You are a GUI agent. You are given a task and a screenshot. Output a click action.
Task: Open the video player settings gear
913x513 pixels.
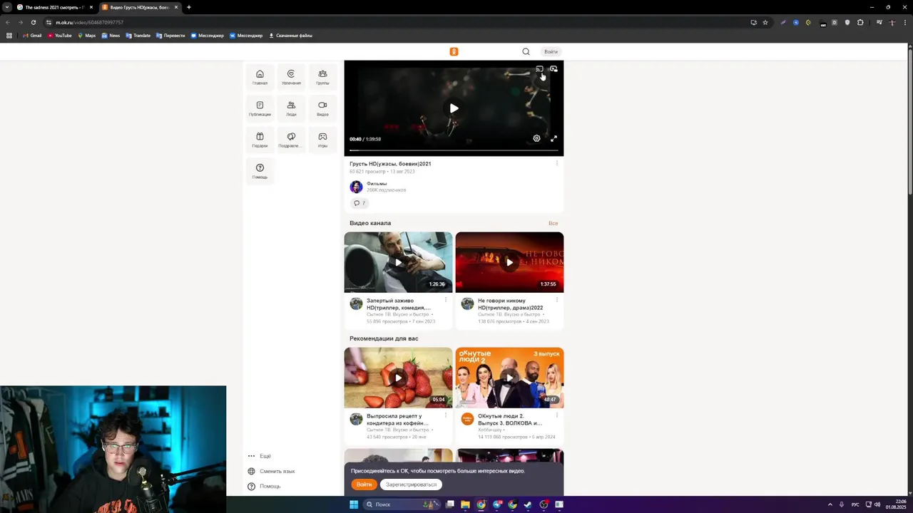click(536, 138)
